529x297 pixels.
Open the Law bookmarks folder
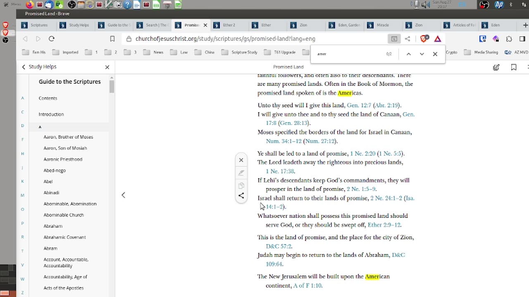[179, 52]
